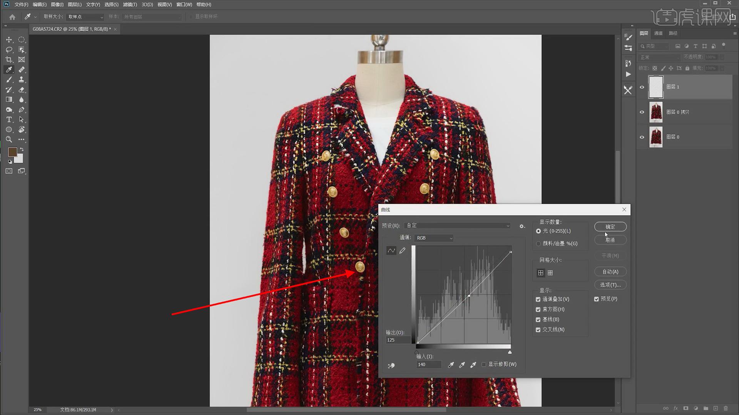This screenshot has height=415, width=739.
Task: Click the pencil draw-curve icon in Curves
Action: point(402,251)
